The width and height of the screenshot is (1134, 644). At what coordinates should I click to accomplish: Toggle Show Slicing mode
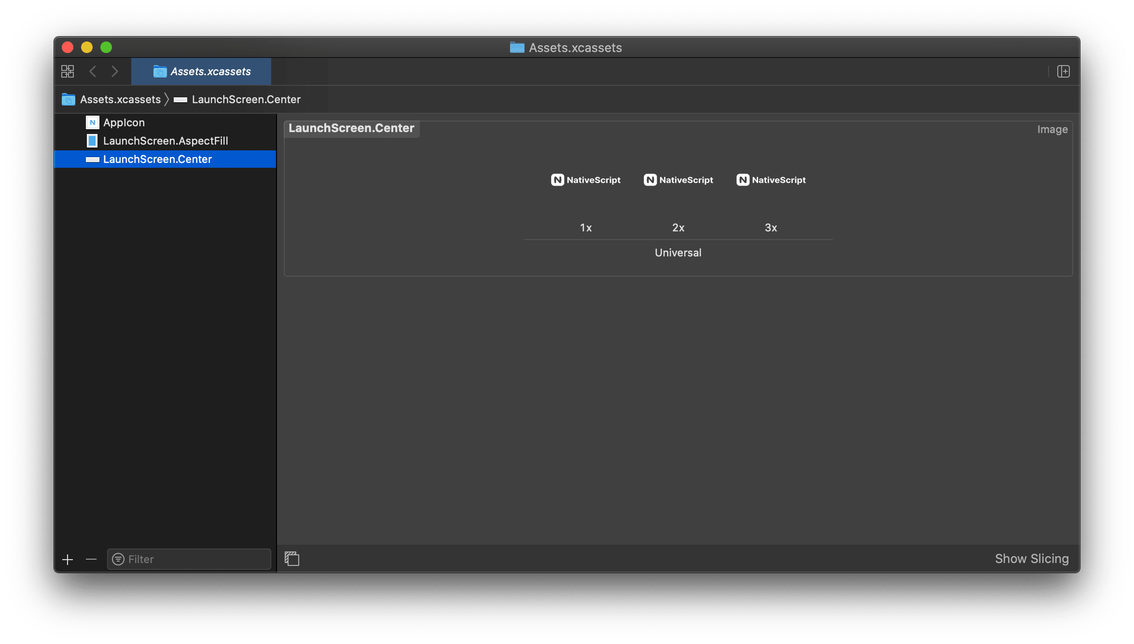(1032, 558)
